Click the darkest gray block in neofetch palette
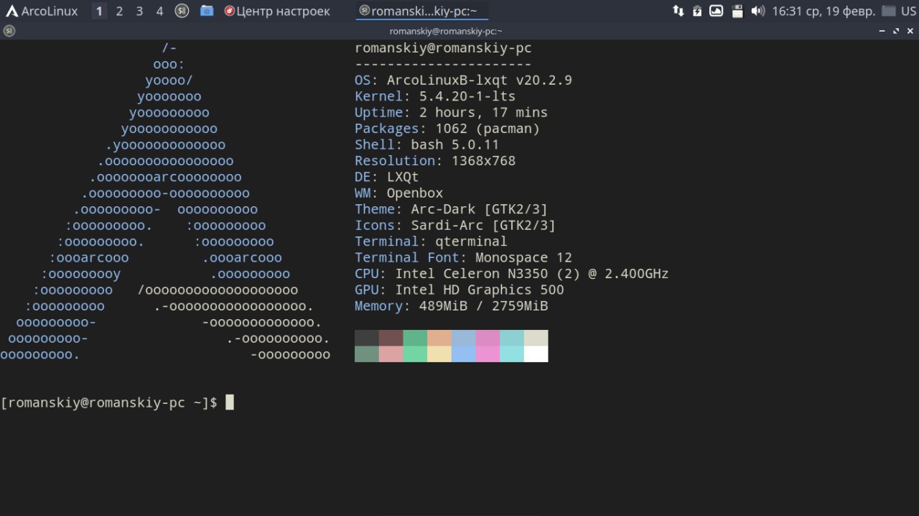Viewport: 919px width, 516px height. point(367,338)
